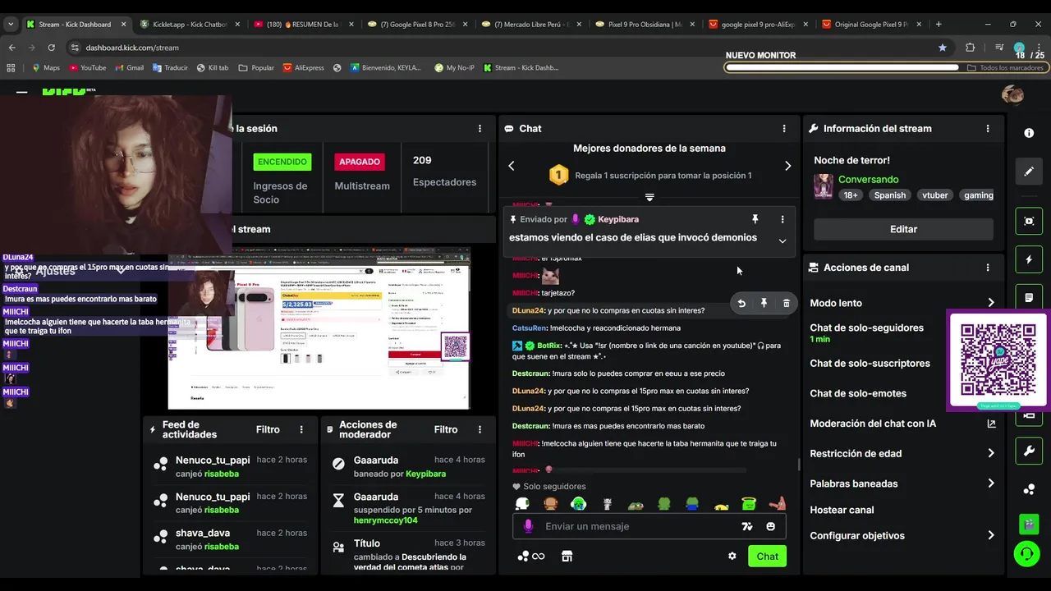This screenshot has height=591, width=1051.
Task: Switch to google pixel 9 pro-AliExpress tab
Action: click(x=757, y=25)
